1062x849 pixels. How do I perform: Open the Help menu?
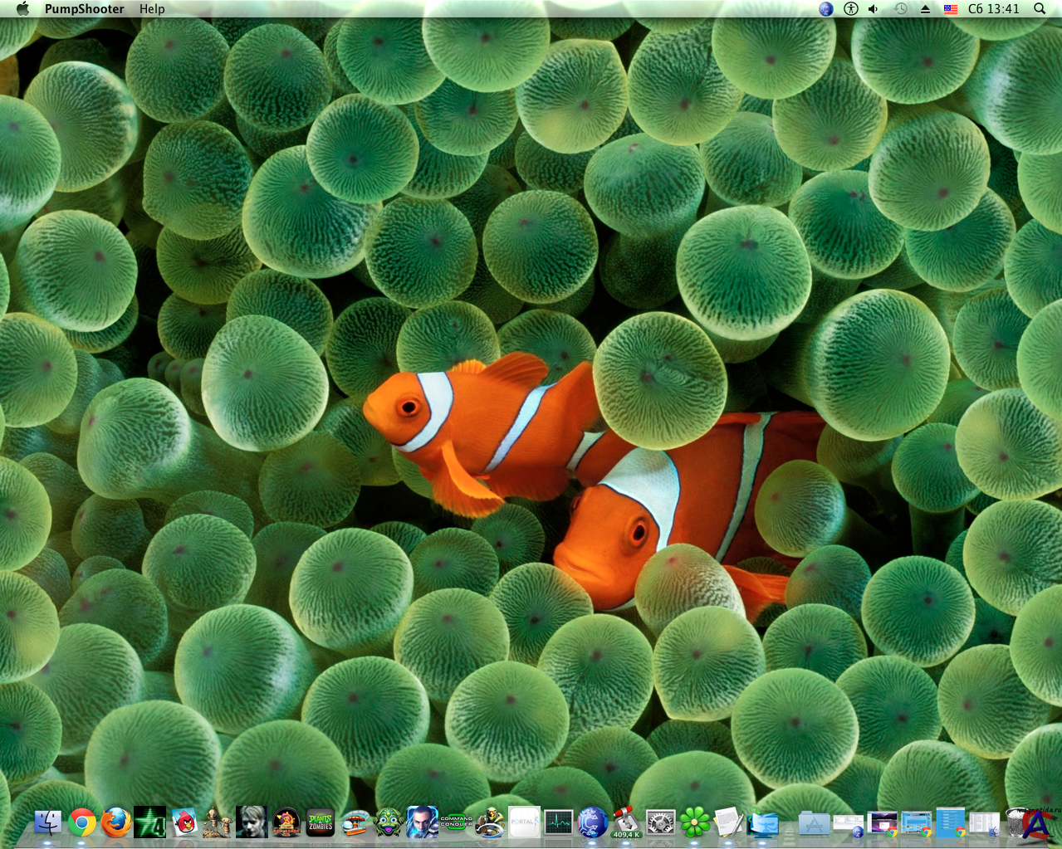[152, 9]
